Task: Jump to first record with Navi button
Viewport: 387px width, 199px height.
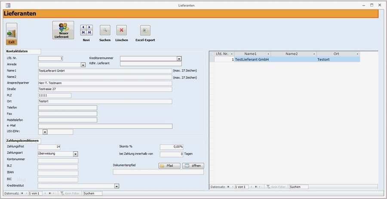Action: 83,32
